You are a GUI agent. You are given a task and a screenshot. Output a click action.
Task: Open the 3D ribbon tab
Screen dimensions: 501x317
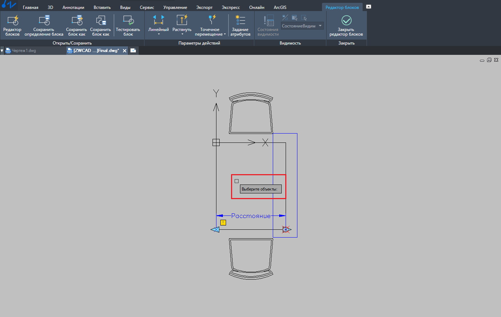pyautogui.click(x=50, y=7)
